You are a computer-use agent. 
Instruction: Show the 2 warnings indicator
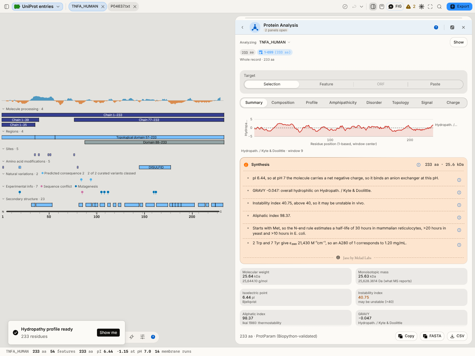pos(411,7)
